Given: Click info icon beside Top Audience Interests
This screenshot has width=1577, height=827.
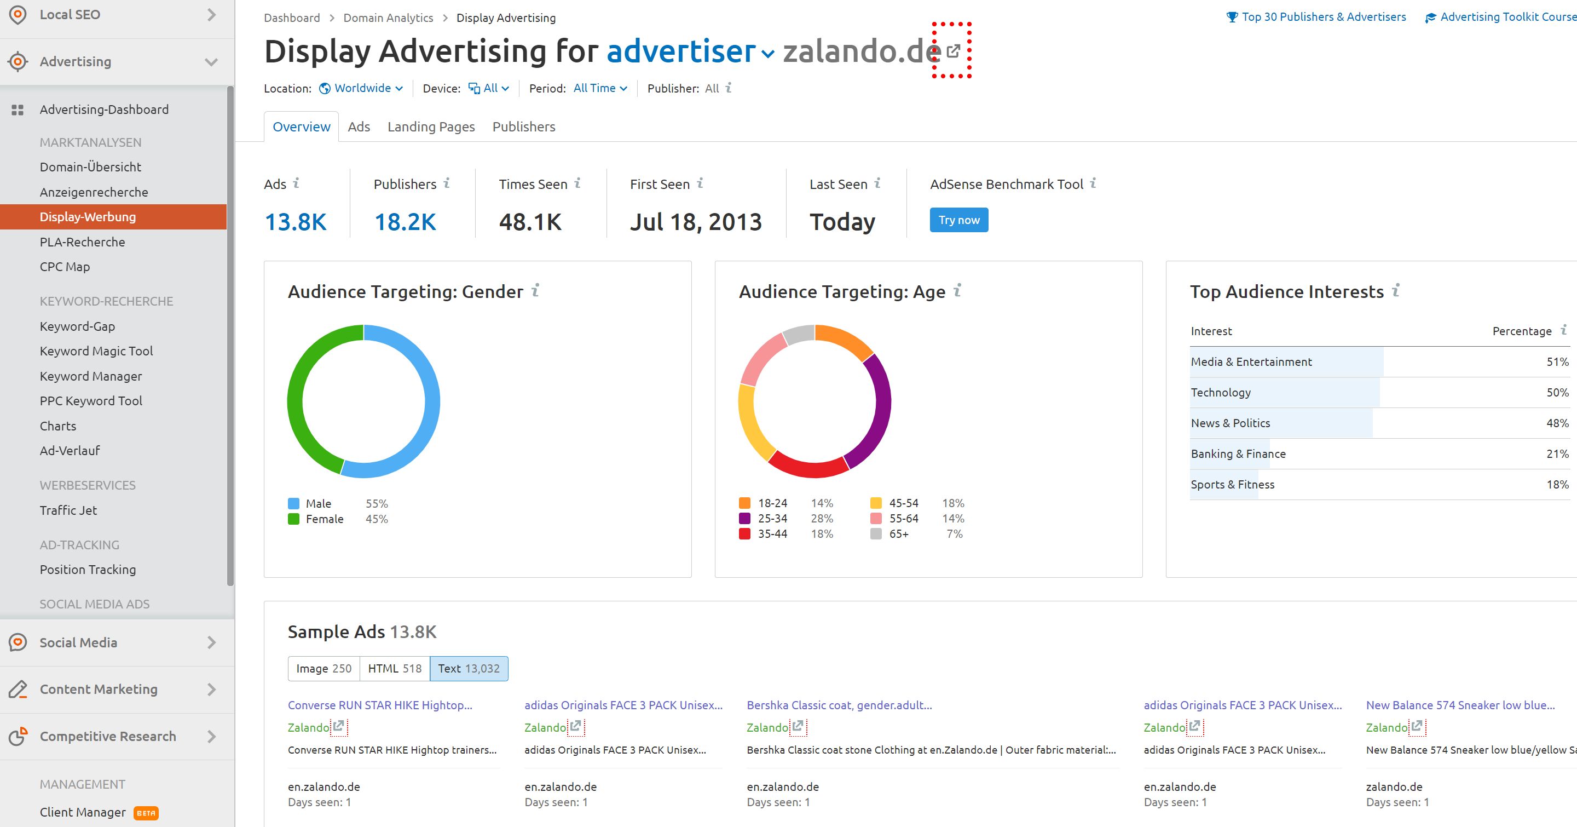Looking at the screenshot, I should [1396, 290].
